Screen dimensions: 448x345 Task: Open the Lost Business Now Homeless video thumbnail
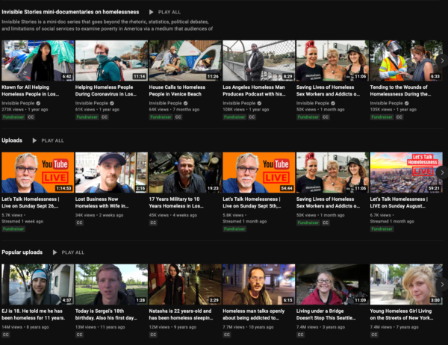111,172
